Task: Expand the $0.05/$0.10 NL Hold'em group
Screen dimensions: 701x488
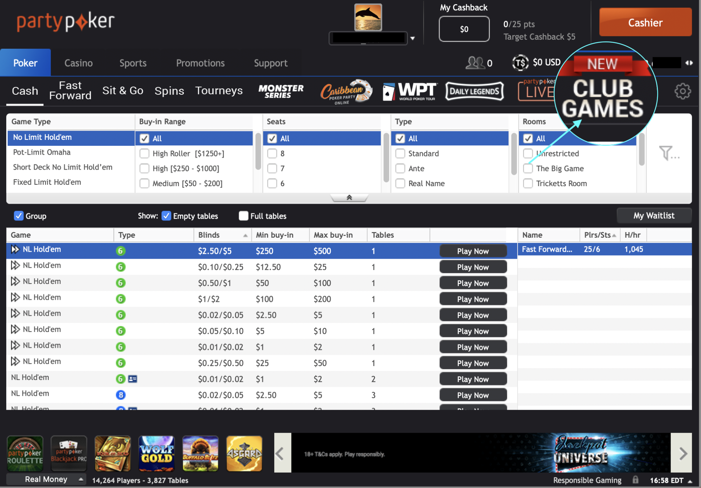Action: 15,329
